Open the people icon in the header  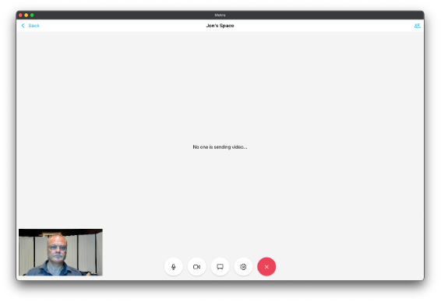click(417, 26)
